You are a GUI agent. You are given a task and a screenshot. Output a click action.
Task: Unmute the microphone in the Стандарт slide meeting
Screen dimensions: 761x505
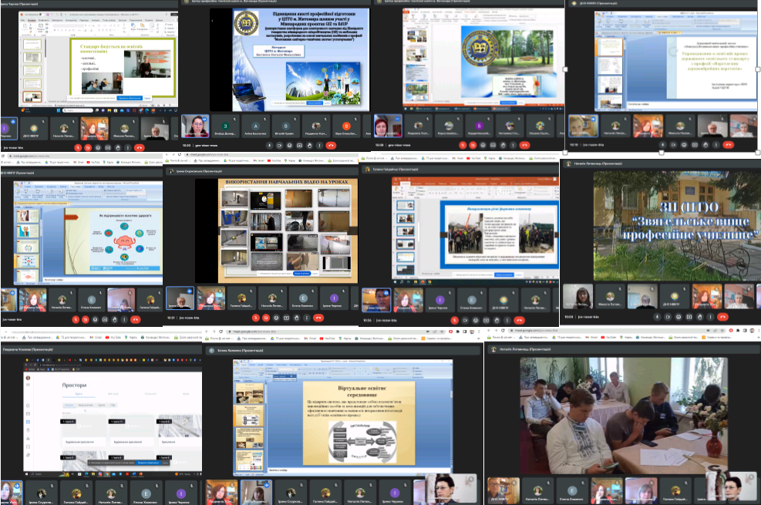coord(78,146)
